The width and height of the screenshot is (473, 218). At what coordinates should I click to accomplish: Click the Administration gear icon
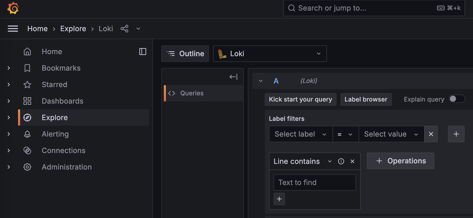click(x=27, y=167)
